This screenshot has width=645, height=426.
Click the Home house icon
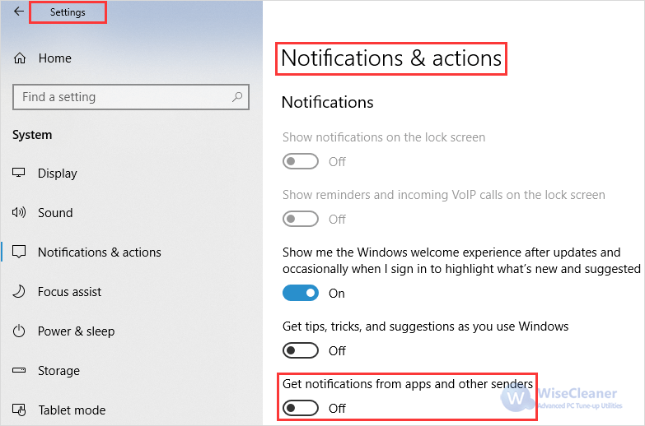tap(19, 58)
